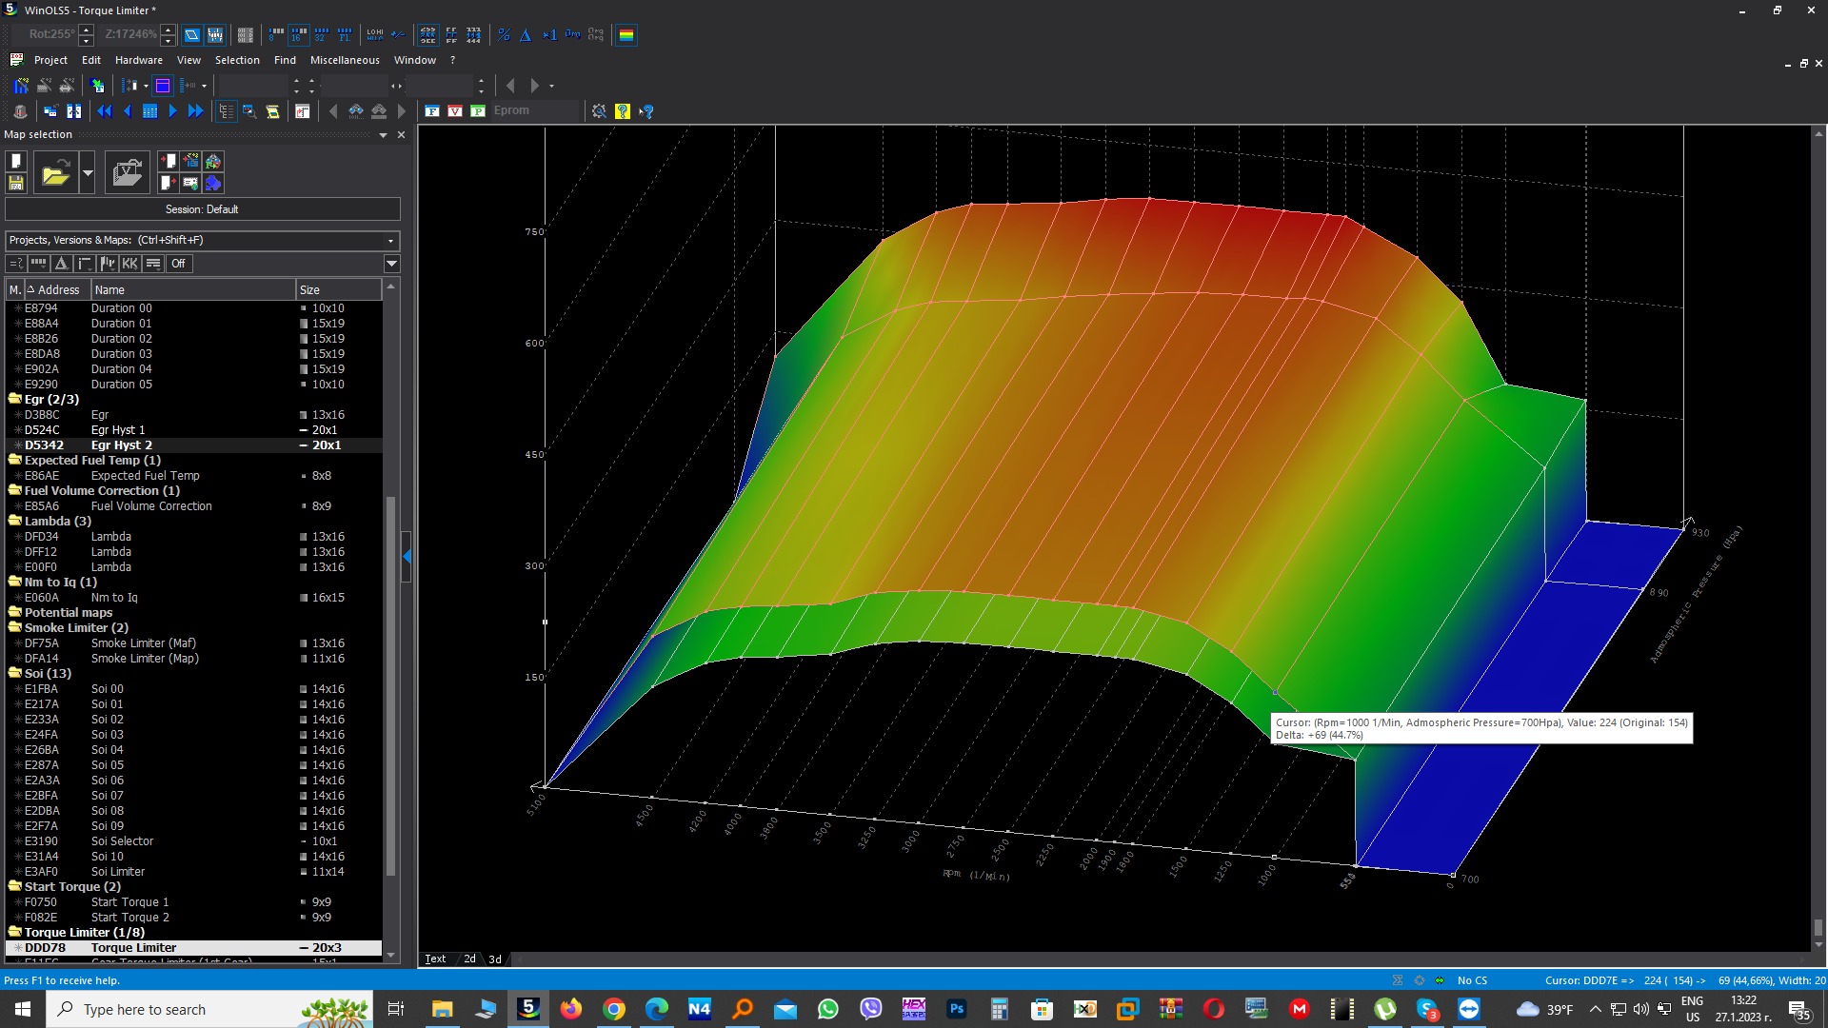Toggle the Off filter button
Viewport: 1828px width, 1028px height.
[x=178, y=264]
